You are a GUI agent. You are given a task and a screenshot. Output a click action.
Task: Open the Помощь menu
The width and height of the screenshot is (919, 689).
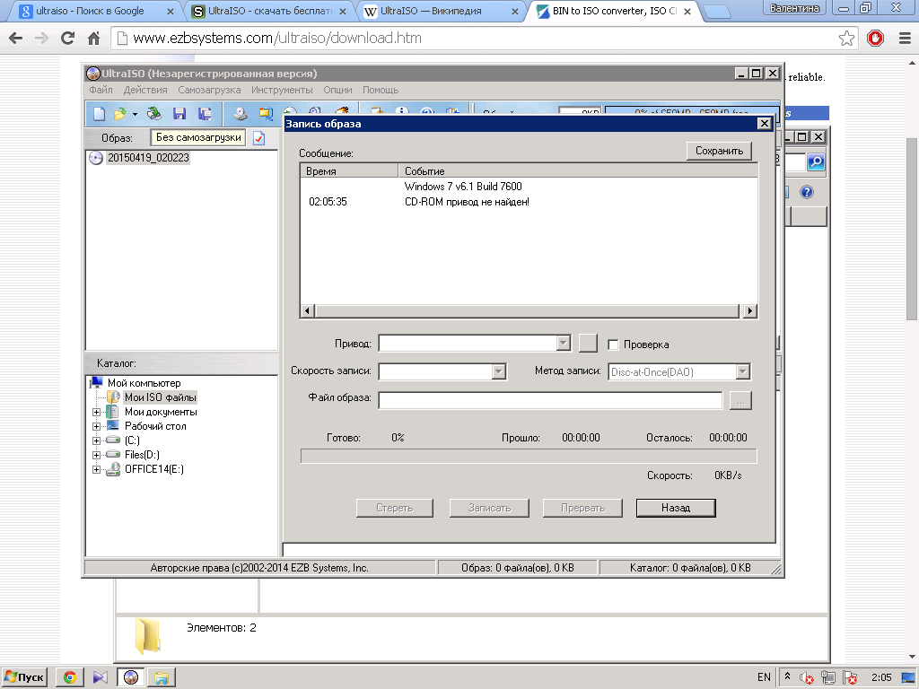(x=381, y=90)
